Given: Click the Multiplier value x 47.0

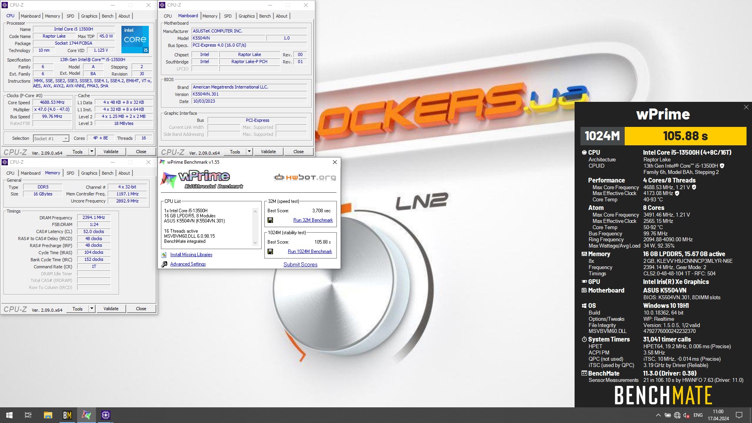Looking at the screenshot, I should pyautogui.click(x=52, y=110).
